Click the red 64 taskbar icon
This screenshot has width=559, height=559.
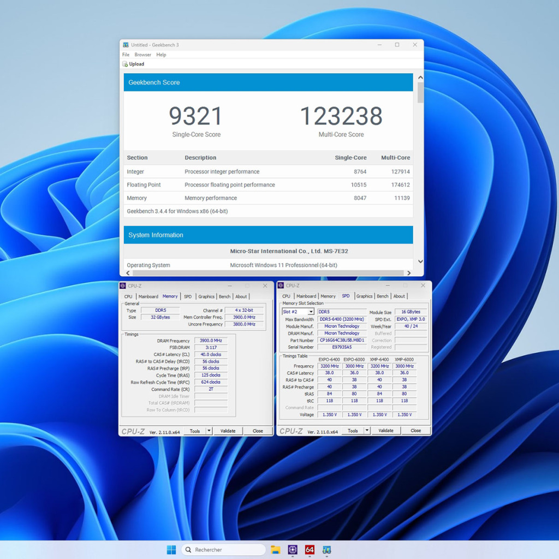pos(310,550)
